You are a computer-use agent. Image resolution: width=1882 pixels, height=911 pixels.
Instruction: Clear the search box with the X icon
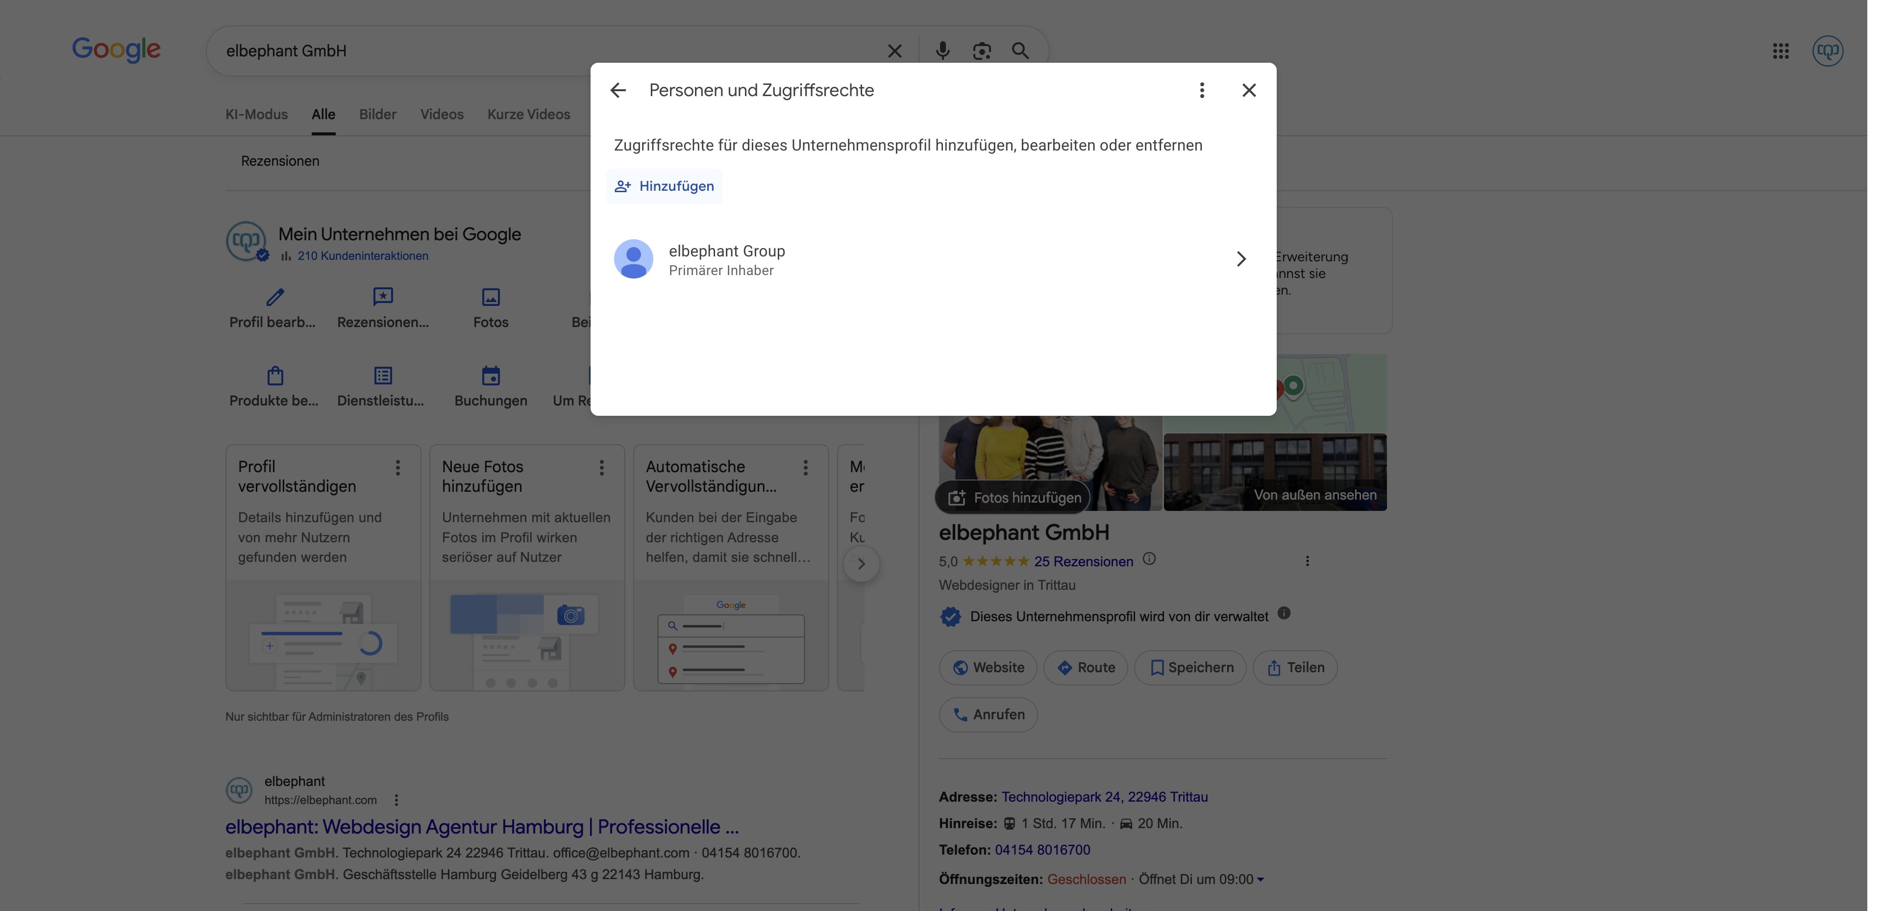pyautogui.click(x=894, y=51)
